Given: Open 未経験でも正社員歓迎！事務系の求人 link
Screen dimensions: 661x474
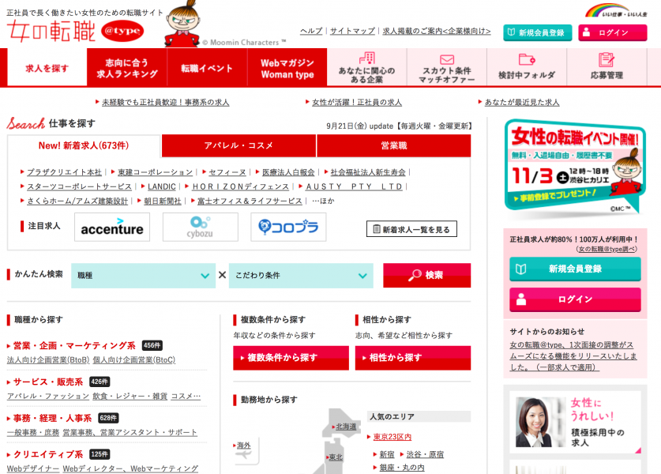Looking at the screenshot, I should point(165,102).
